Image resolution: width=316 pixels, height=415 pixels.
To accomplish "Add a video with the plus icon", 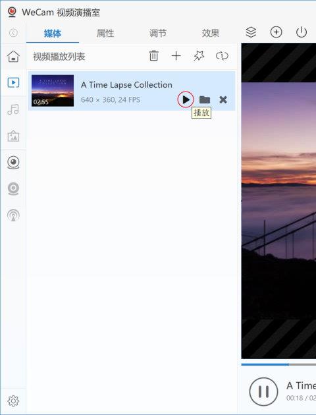I will click(176, 55).
